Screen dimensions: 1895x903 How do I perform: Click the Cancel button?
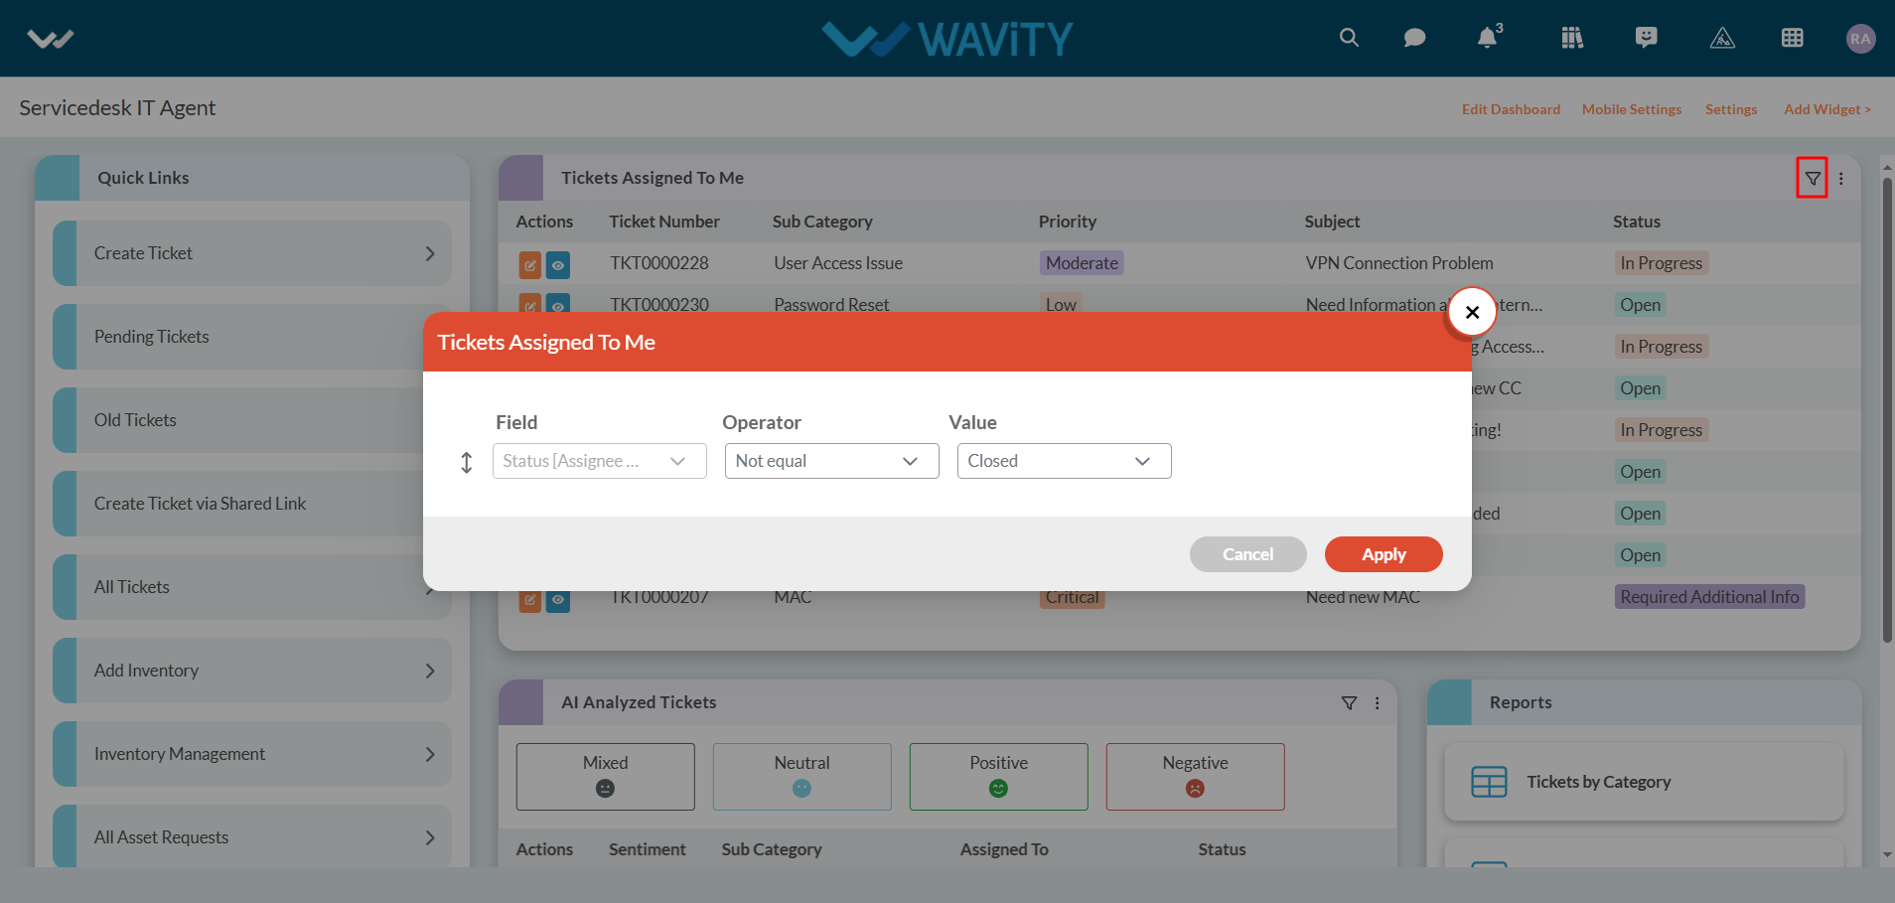click(1248, 554)
